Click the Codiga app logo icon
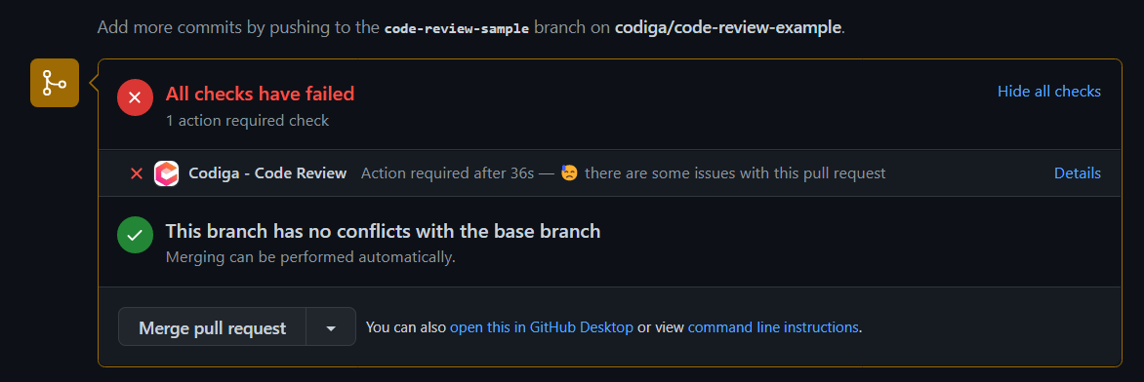 [167, 173]
